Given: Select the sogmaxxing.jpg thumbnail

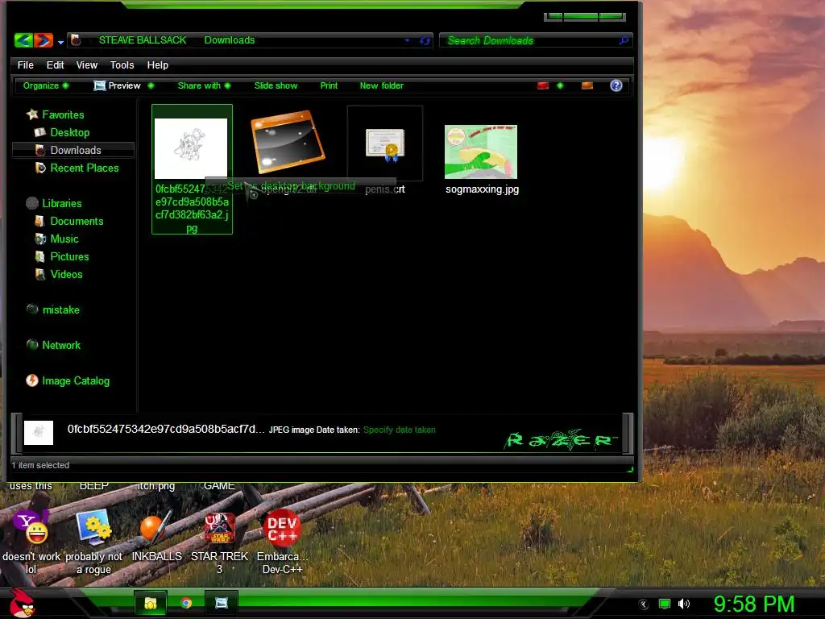Looking at the screenshot, I should point(481,152).
